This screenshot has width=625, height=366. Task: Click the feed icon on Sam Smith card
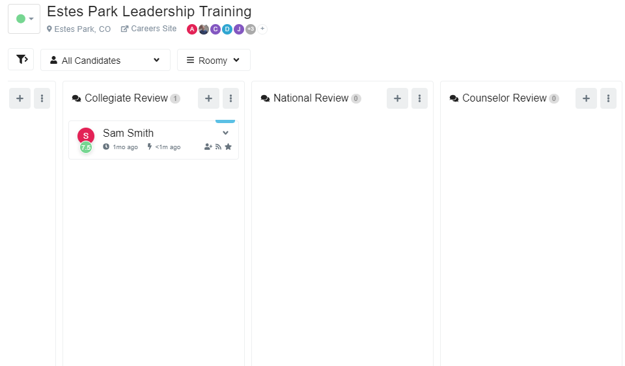219,147
